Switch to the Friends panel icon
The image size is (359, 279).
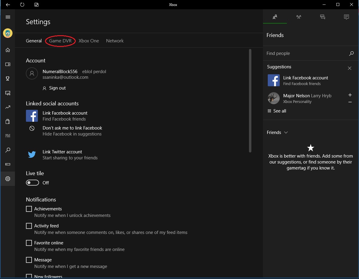tap(275, 17)
